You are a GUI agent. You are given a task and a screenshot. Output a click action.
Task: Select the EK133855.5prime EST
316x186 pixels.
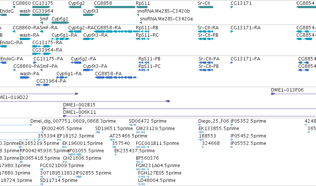click(201, 132)
